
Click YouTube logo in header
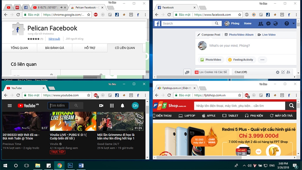28,106
